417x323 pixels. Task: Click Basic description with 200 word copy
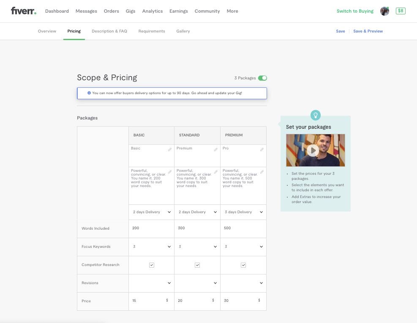click(152, 186)
